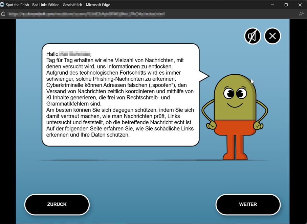The image size is (307, 224).
Task: Click the 'Hallo' greeting in the speech bubble
Action: [x=52, y=54]
